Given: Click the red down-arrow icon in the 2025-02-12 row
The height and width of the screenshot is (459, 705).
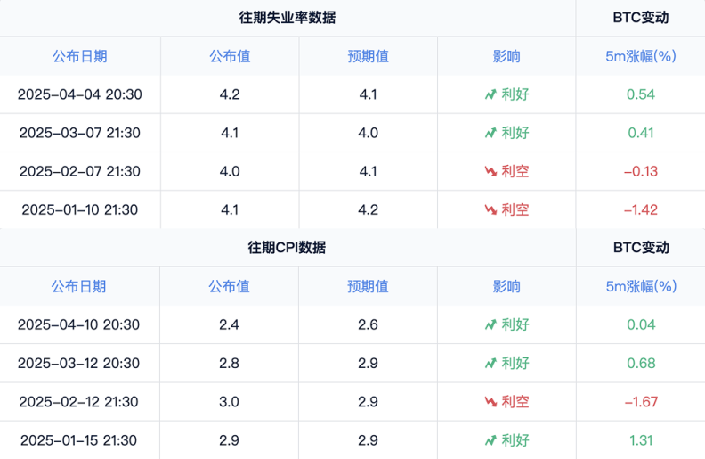Looking at the screenshot, I should (490, 401).
